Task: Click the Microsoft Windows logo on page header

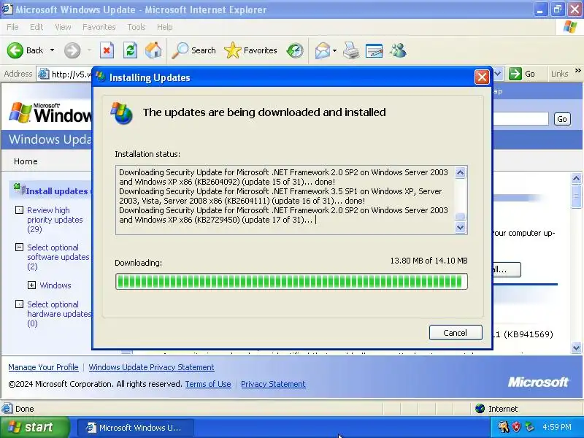Action: click(x=50, y=113)
